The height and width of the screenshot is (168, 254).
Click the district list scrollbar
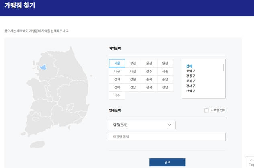(223, 68)
